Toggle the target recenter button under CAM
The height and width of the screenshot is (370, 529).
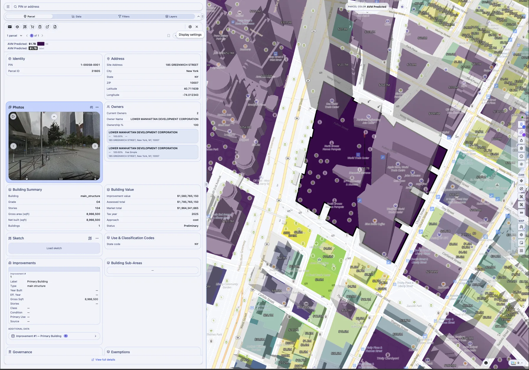(x=521, y=181)
